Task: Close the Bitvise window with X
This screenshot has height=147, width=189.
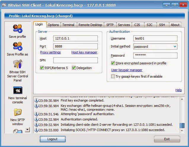Action: (x=183, y=5)
